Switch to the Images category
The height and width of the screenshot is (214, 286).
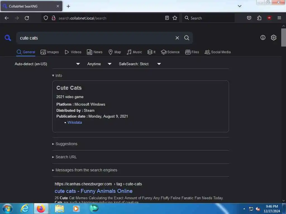pos(50,52)
